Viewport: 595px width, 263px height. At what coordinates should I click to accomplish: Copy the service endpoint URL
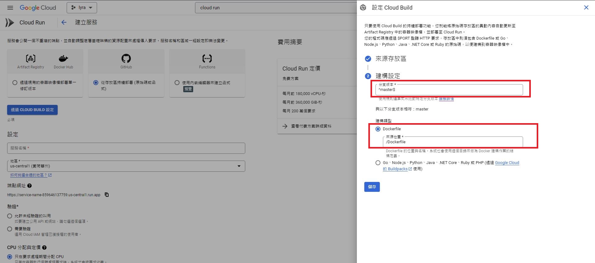tap(107, 195)
